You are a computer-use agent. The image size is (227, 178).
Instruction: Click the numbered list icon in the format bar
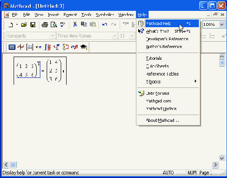212,36
